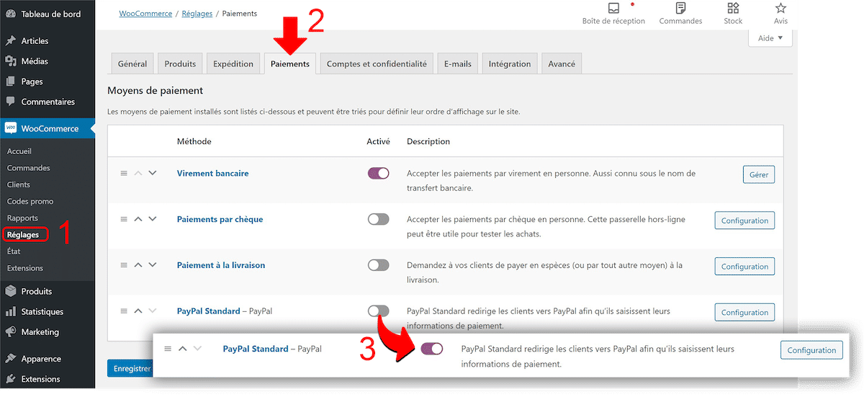Open Médias in the sidebar
This screenshot has height=402, width=864.
coord(35,61)
